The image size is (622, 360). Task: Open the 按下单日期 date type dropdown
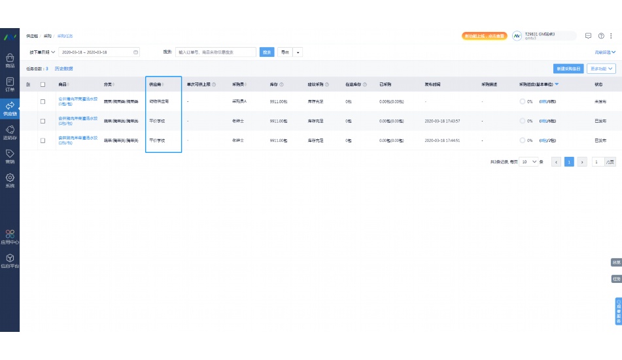tap(41, 52)
